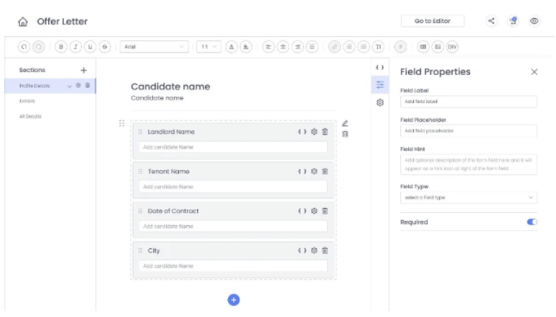Open the font size 11 dropdown
The width and height of the screenshot is (556, 317).
(208, 46)
